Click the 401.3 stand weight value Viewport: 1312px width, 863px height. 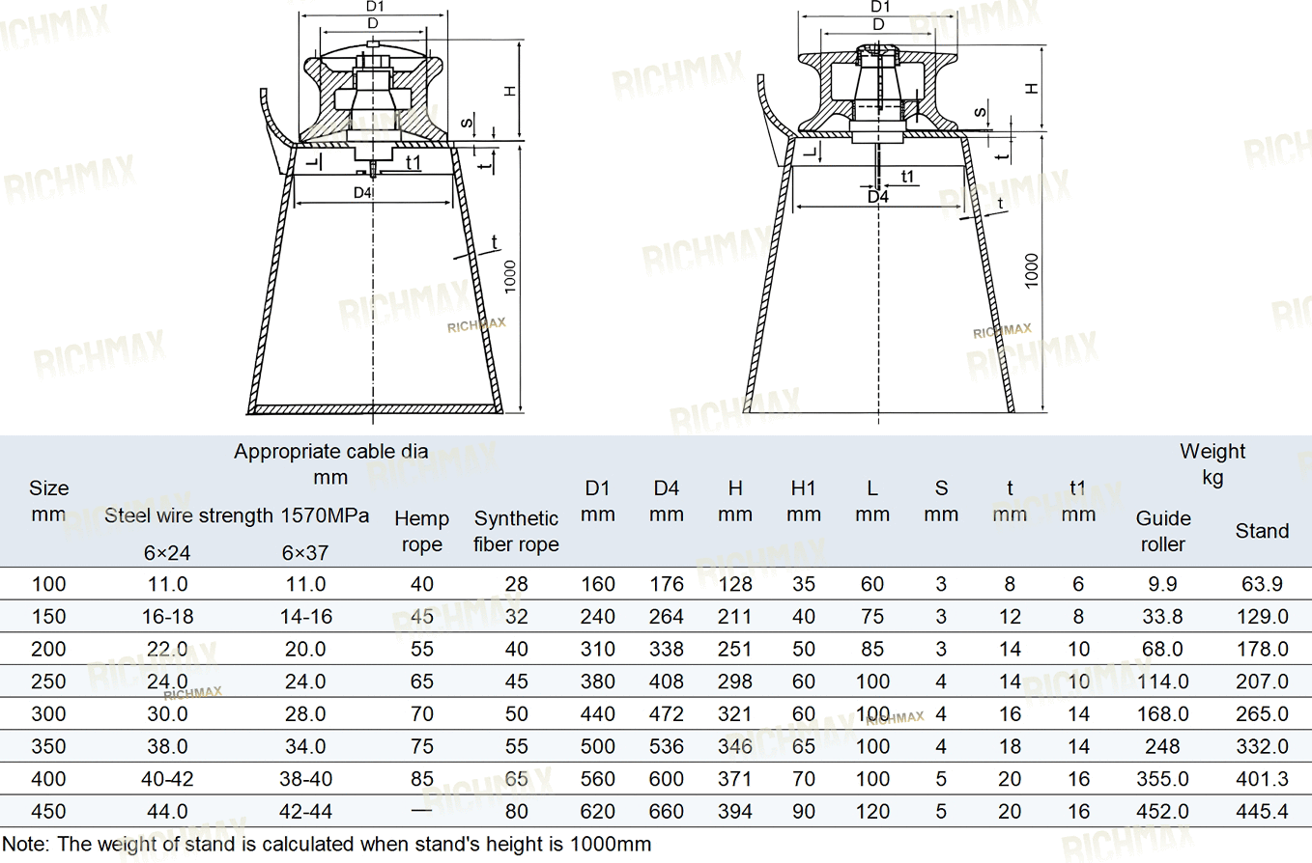pyautogui.click(x=1262, y=779)
